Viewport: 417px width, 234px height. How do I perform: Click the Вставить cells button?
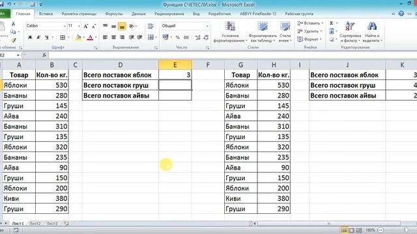310,23
